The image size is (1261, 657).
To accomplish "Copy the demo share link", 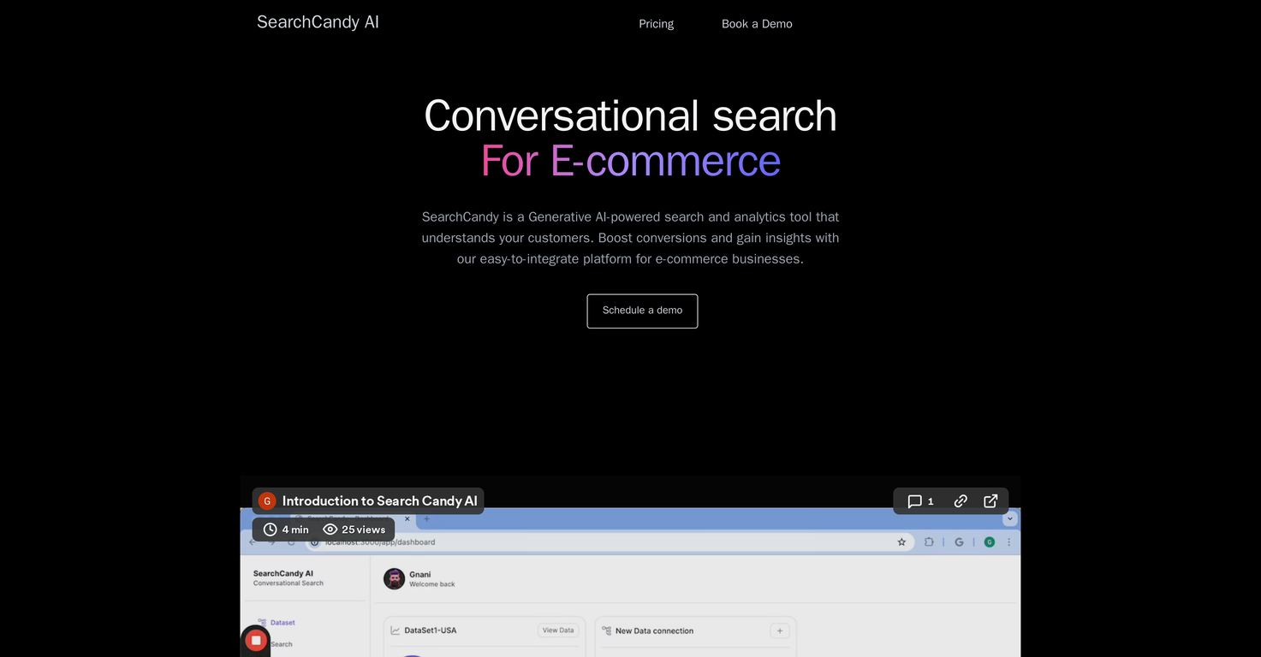I will (x=960, y=501).
